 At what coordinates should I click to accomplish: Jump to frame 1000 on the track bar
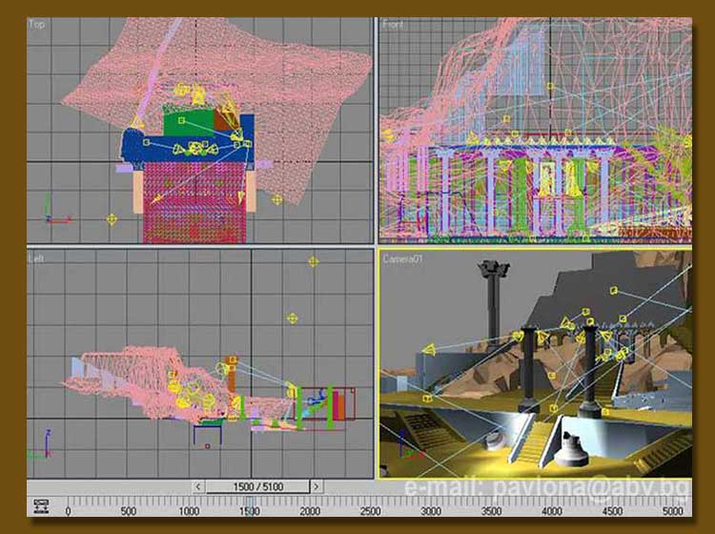(189, 511)
